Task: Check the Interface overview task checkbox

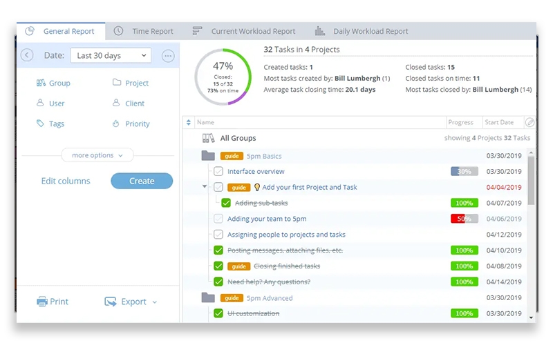Action: click(x=218, y=171)
